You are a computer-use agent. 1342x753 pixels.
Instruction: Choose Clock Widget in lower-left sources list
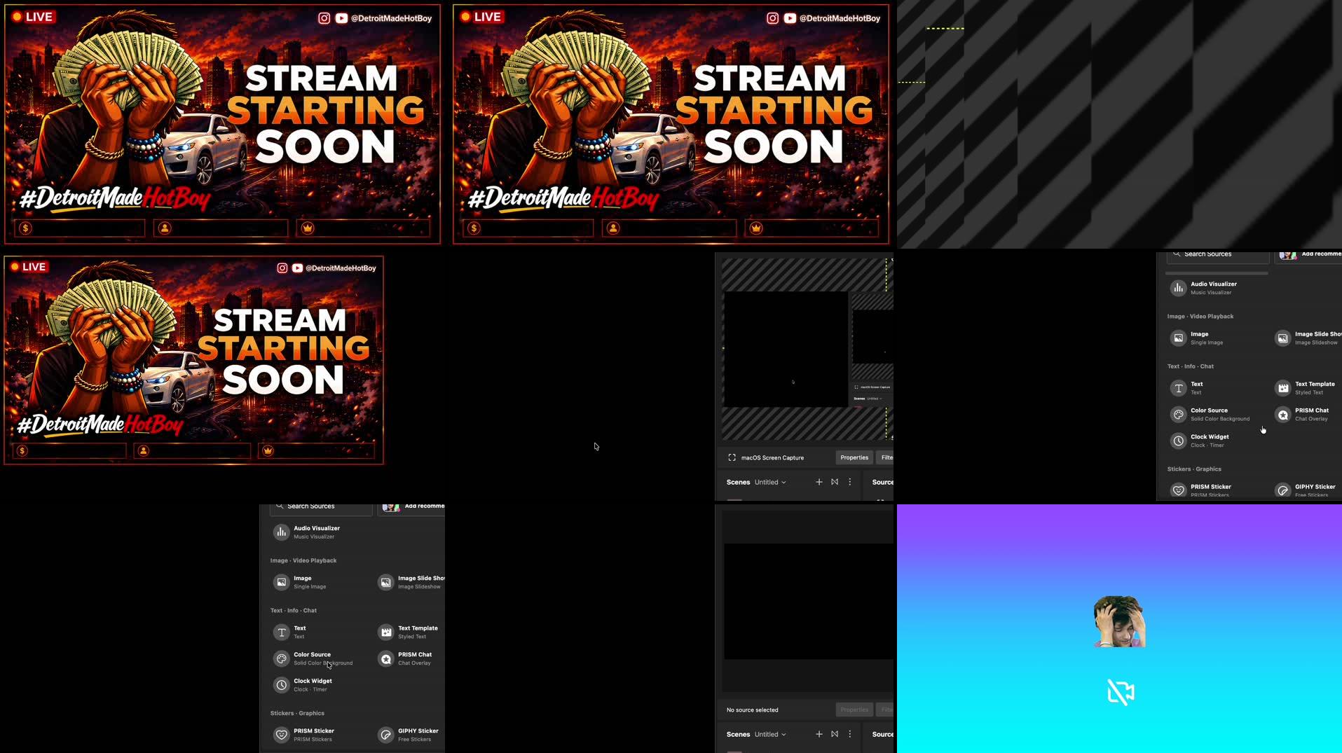tap(303, 685)
